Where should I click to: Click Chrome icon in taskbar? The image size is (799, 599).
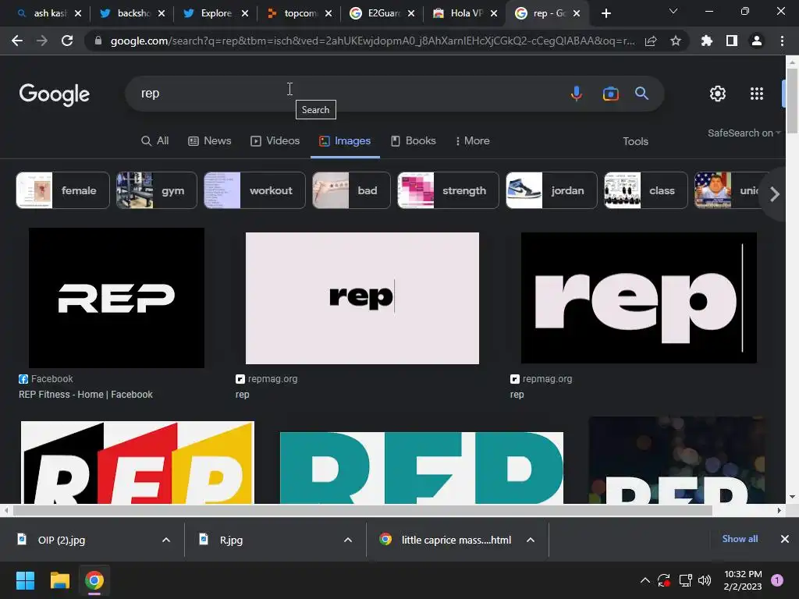point(94,580)
